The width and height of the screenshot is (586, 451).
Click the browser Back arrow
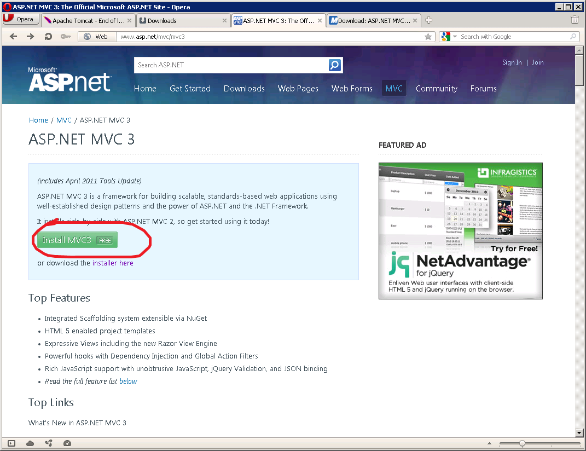point(14,36)
